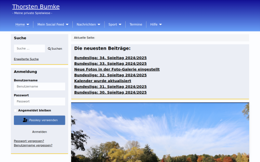The width and height of the screenshot is (260, 162).
Task: Click the autumn landscape photo
Action: (160, 132)
